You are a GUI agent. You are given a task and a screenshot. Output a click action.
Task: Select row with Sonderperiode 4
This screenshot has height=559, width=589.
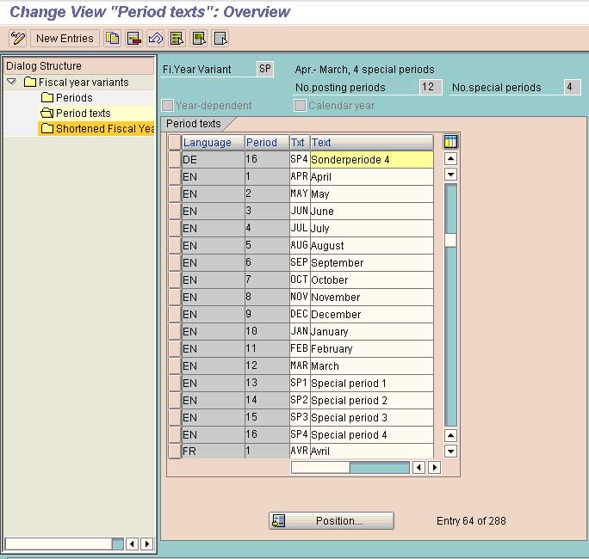tap(175, 160)
